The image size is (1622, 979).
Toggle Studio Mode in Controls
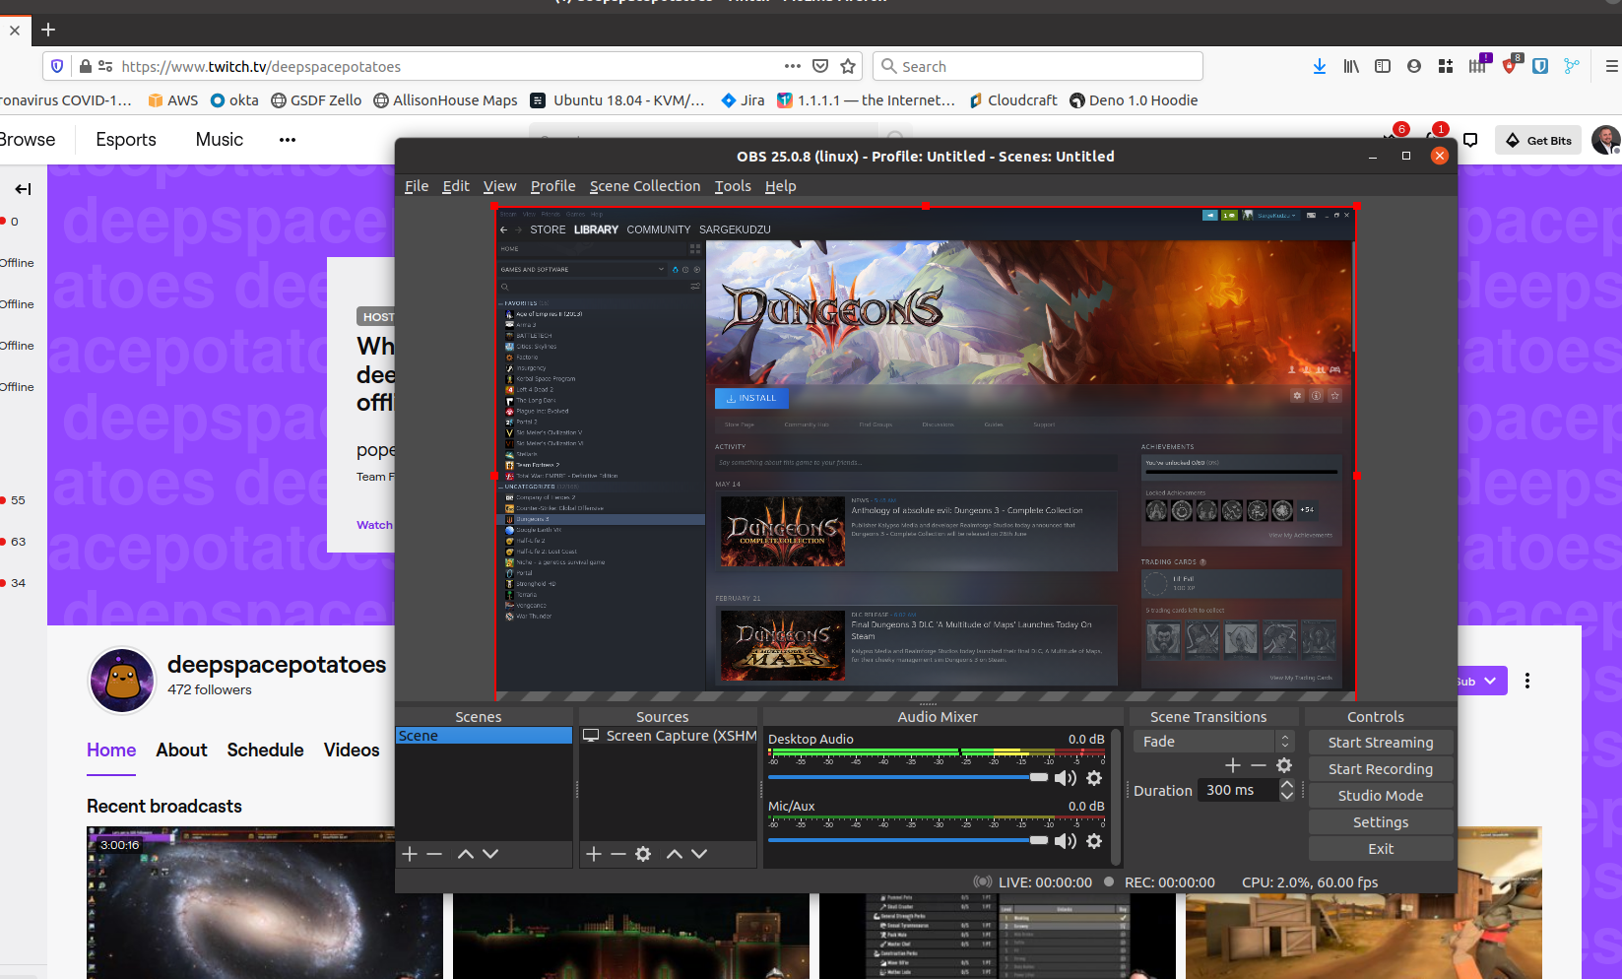pyautogui.click(x=1380, y=796)
